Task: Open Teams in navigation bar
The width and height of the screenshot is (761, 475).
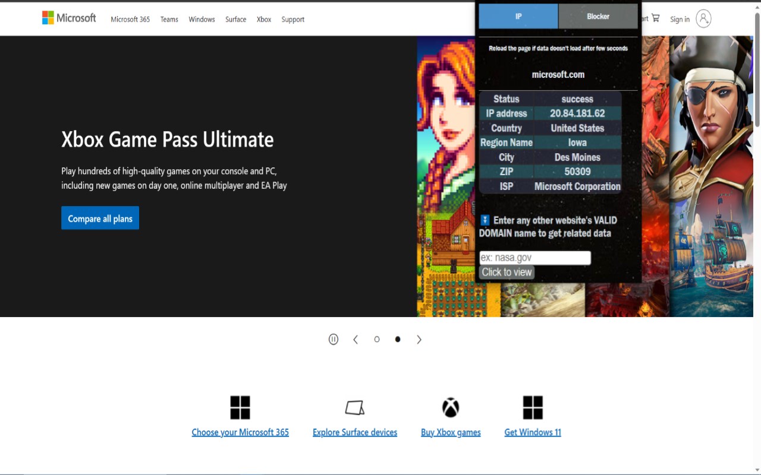Action: tap(169, 20)
